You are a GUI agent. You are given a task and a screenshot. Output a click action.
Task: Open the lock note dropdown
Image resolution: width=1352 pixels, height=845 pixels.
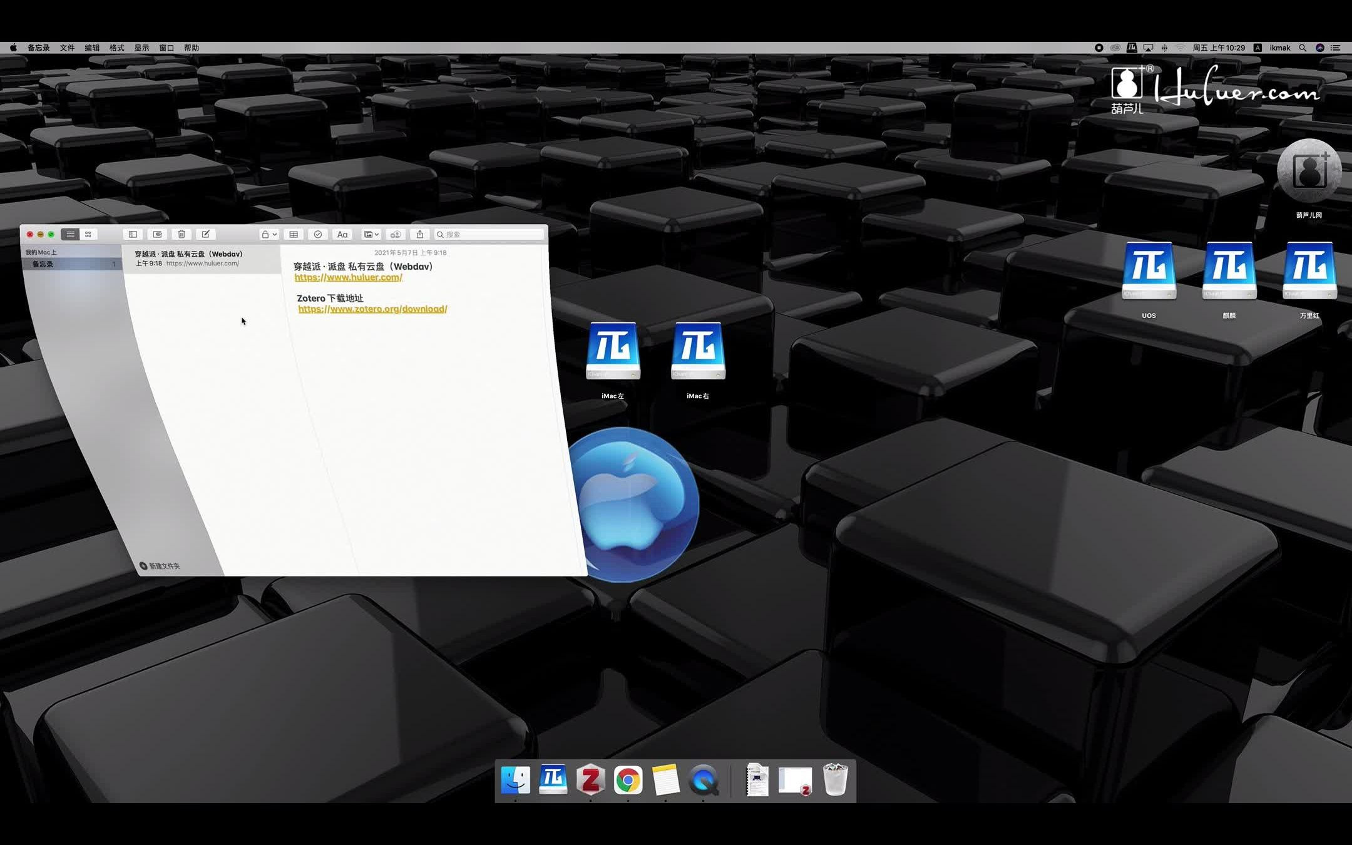[x=269, y=234]
